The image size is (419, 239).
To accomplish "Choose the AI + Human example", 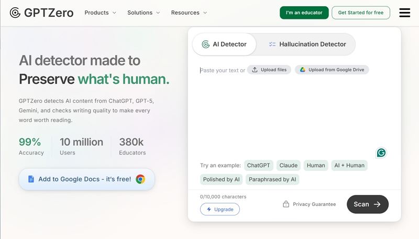I will click(x=349, y=165).
